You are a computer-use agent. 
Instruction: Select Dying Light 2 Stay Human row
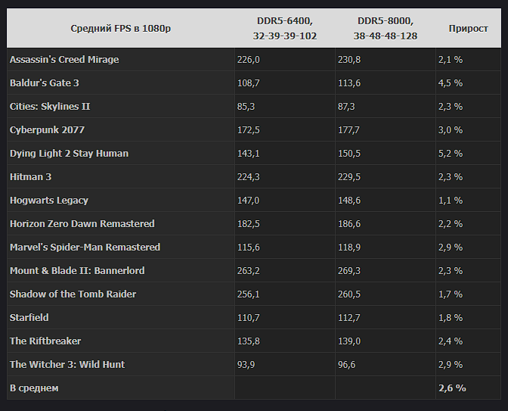tap(254, 154)
